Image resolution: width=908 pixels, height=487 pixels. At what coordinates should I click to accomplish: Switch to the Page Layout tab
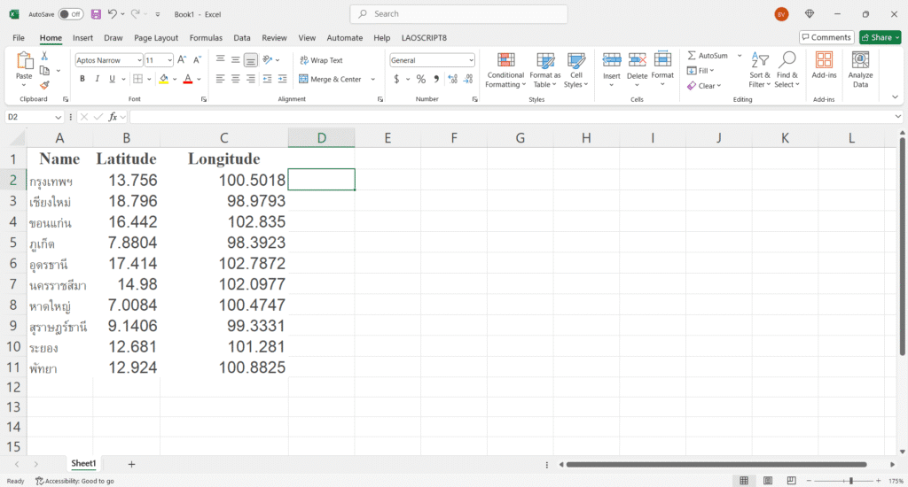coord(156,37)
